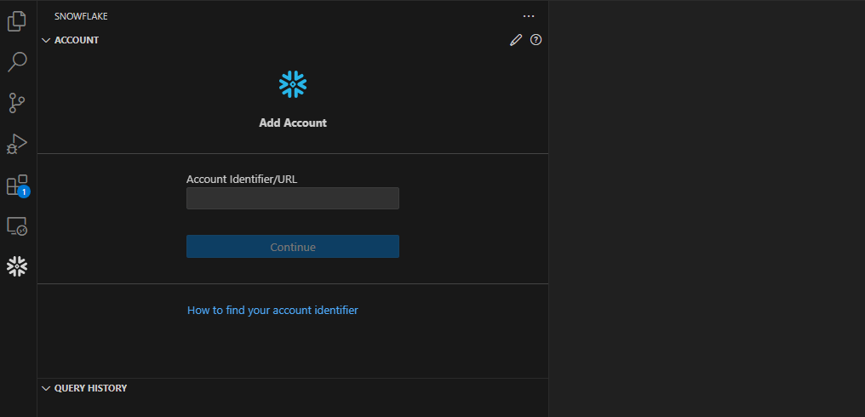Viewport: 865px width, 417px height.
Task: Focus the Account Identifier/URL input field
Action: tap(292, 198)
